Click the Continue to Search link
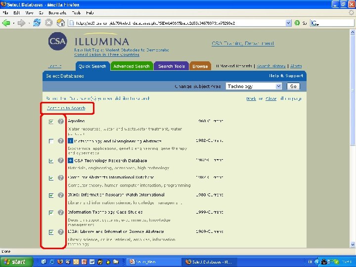The height and width of the screenshot is (267, 356). click(x=66, y=108)
